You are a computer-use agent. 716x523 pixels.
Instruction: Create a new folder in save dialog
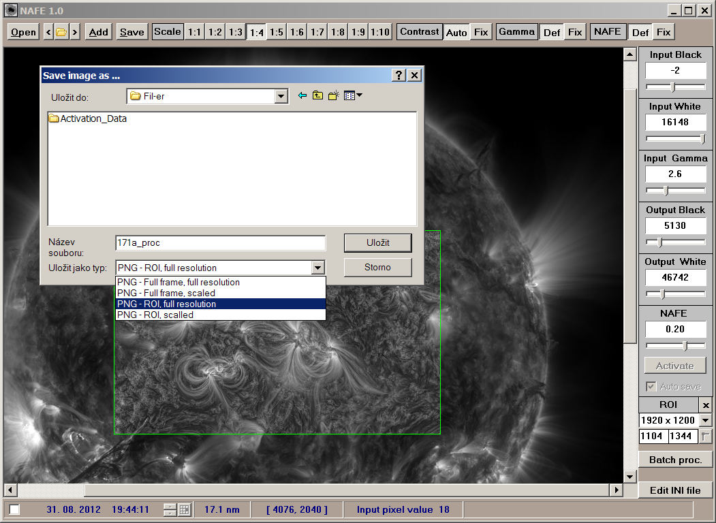pyautogui.click(x=333, y=96)
